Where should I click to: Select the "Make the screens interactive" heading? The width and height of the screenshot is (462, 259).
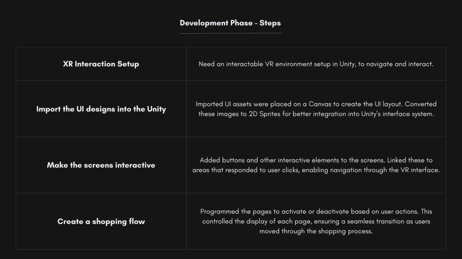(101, 165)
